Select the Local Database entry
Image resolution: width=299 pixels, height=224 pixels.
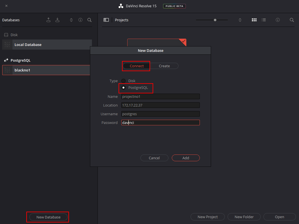(47, 45)
